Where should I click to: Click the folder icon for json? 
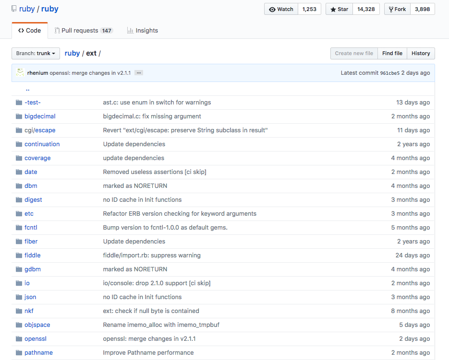(19, 297)
